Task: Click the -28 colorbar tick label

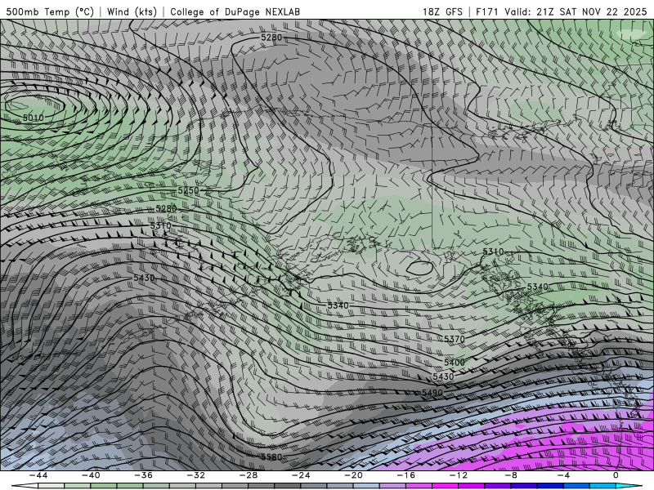Action: coord(249,475)
